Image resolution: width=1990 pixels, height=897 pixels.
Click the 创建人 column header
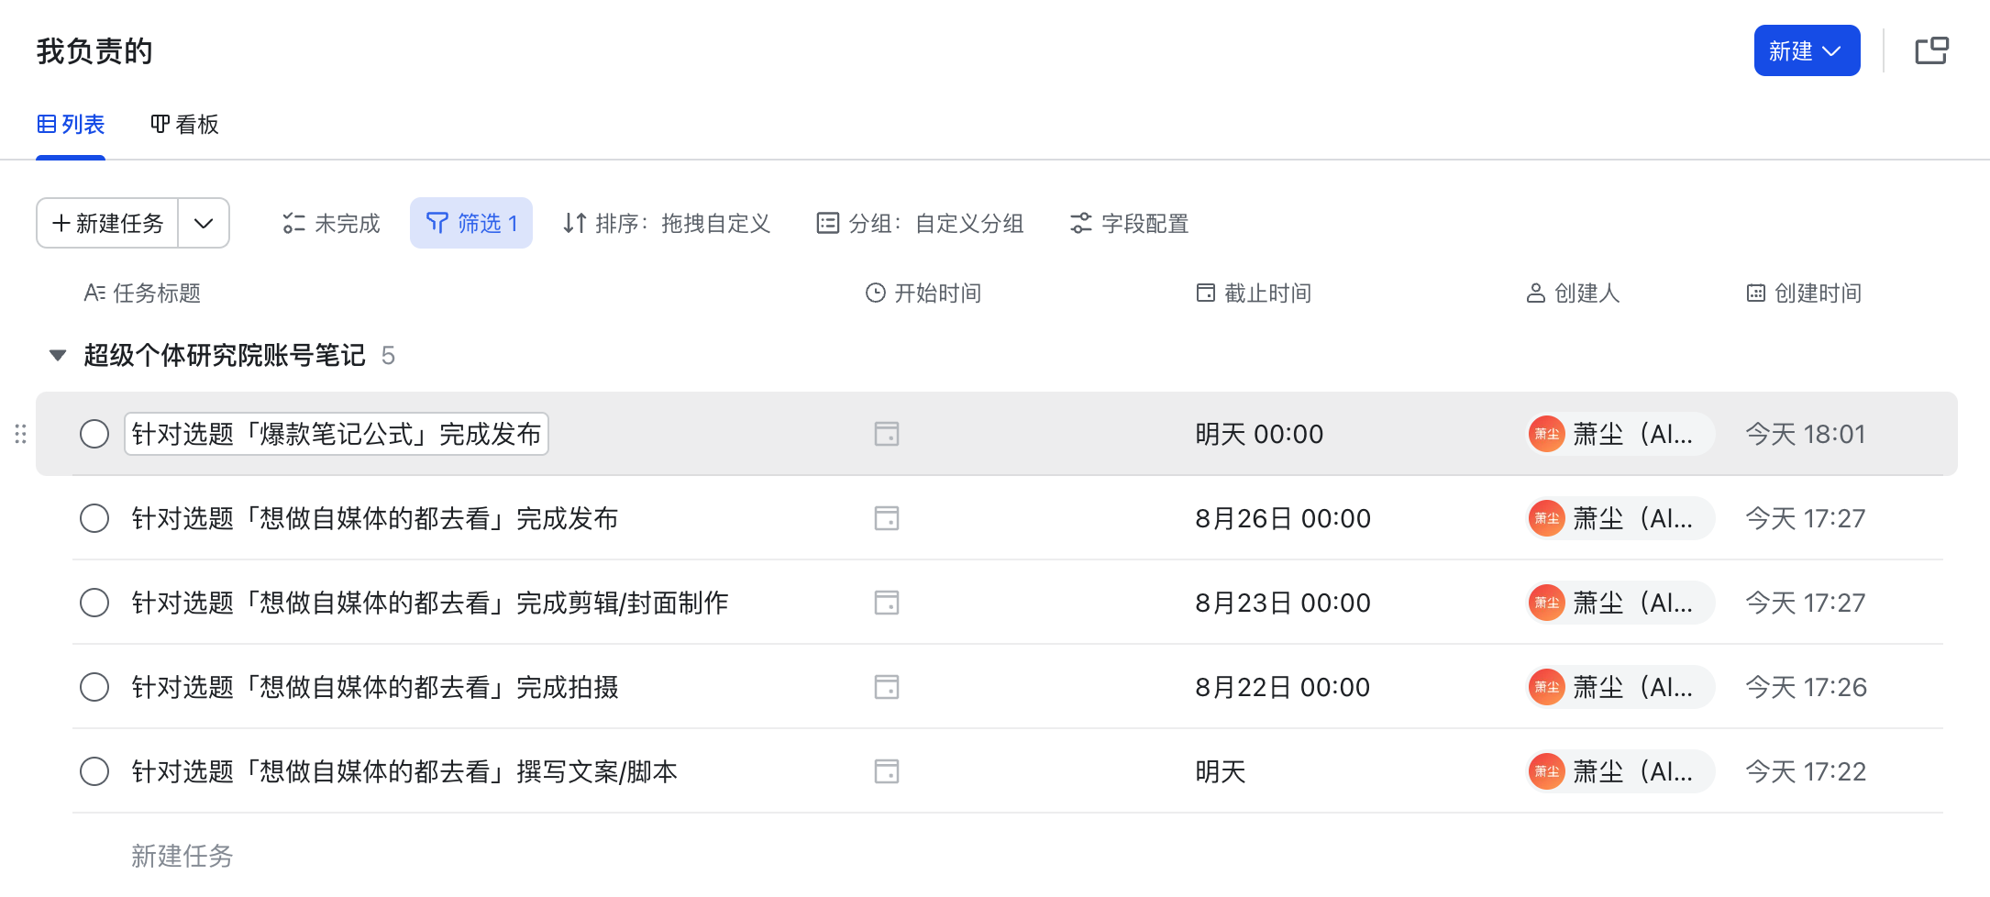(1573, 293)
